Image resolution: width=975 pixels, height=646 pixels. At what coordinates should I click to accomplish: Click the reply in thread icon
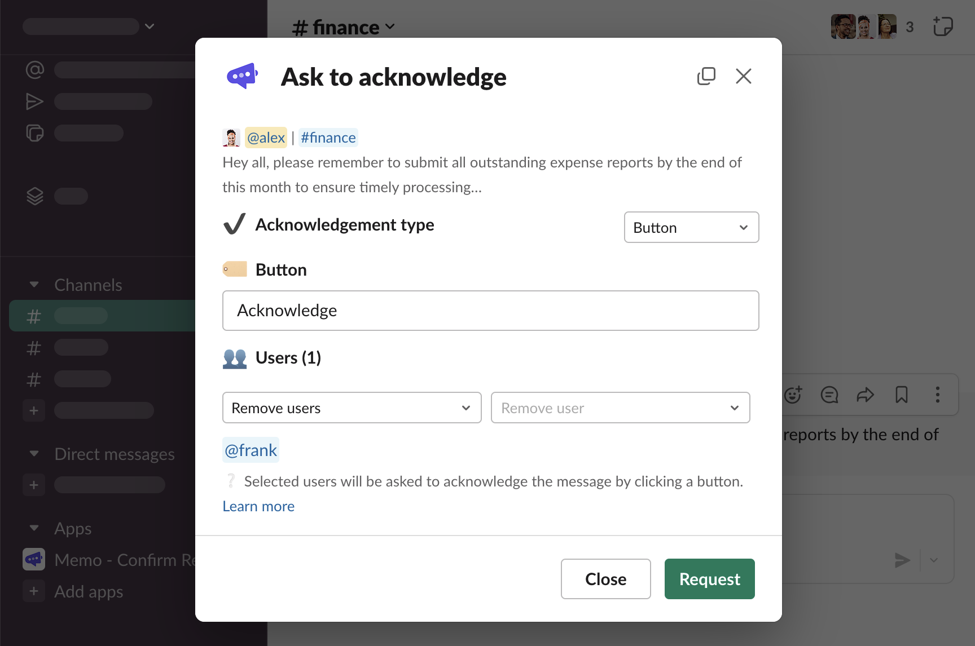[x=829, y=395]
